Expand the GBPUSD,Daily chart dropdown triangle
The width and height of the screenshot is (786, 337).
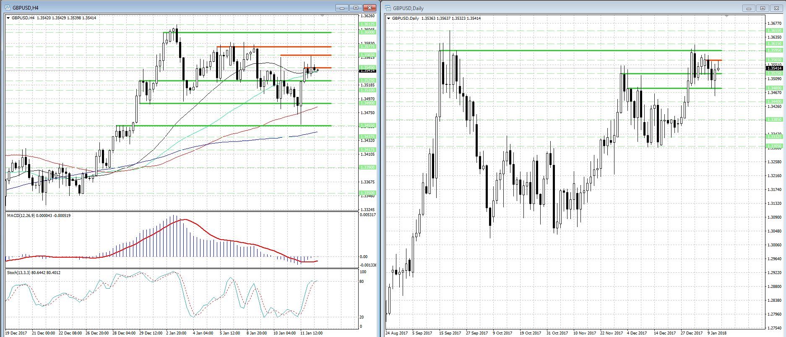click(x=388, y=18)
